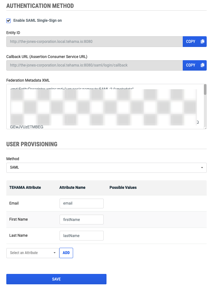Image resolution: width=213 pixels, height=290 pixels.
Task: Click the Last Name row label
Action: [18, 235]
